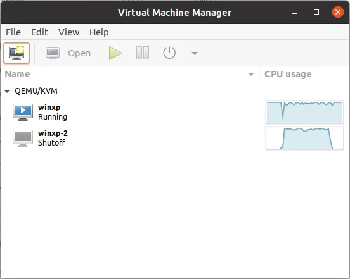Collapse the QEMU/KVM connection tree
350x279 pixels.
pos(7,91)
